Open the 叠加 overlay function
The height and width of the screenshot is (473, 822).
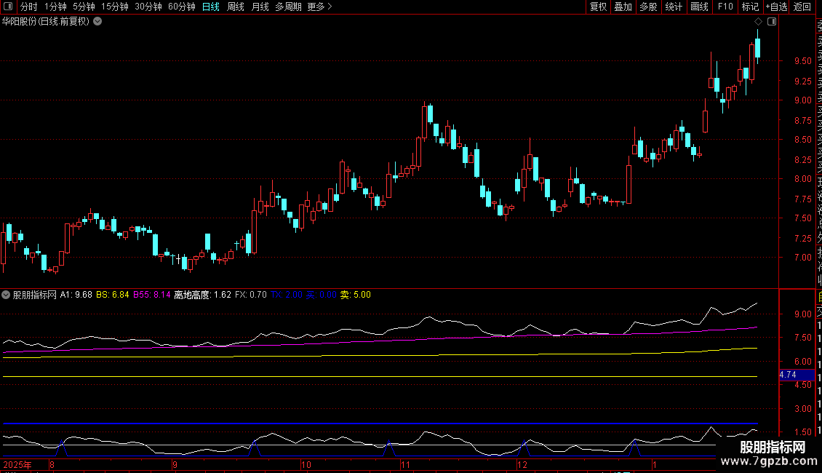point(623,7)
